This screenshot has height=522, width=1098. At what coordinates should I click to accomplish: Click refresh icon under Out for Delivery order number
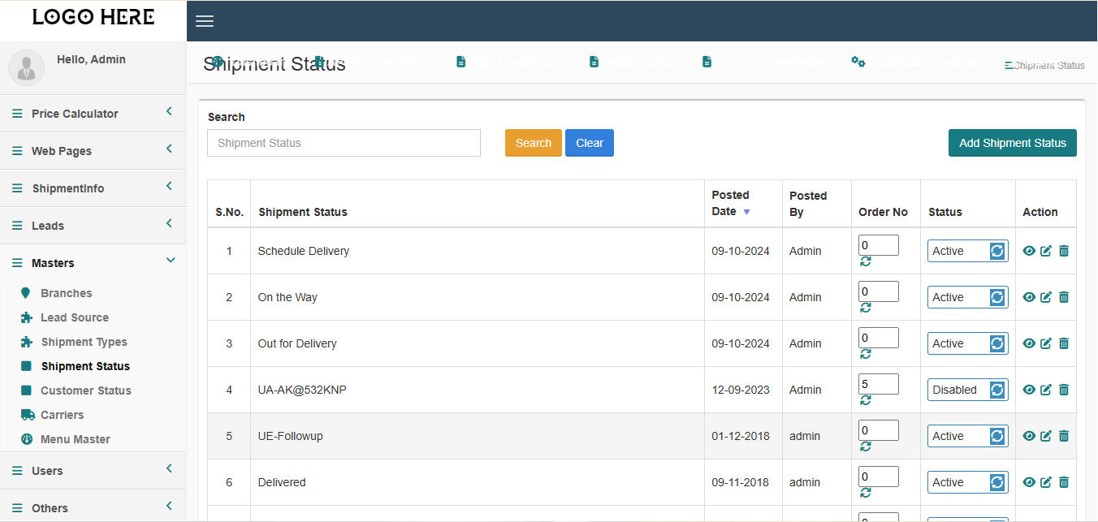866,354
